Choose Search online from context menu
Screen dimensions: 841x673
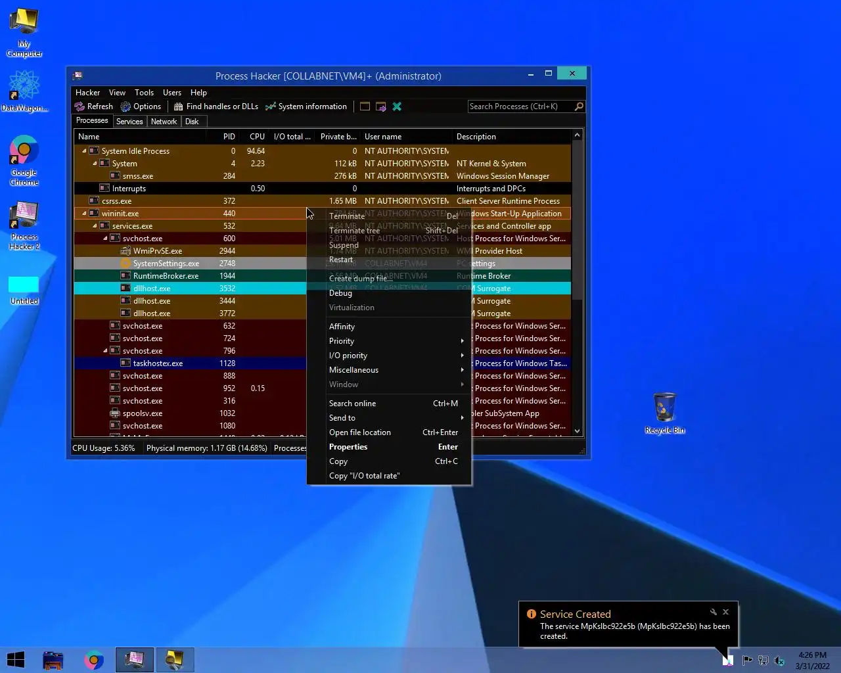coord(389,404)
